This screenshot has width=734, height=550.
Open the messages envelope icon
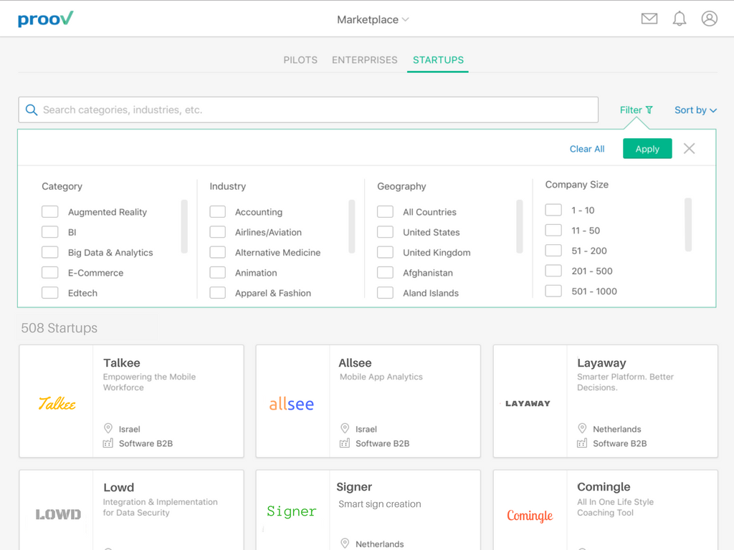coord(649,19)
